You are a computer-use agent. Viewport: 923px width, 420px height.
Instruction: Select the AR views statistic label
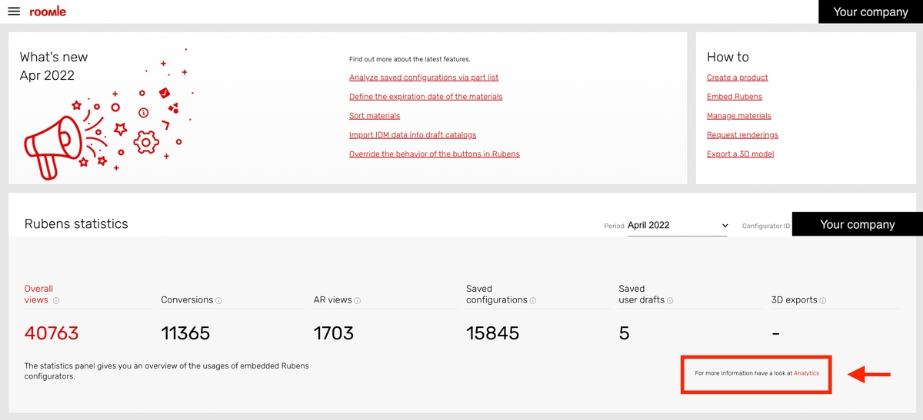[x=332, y=300]
